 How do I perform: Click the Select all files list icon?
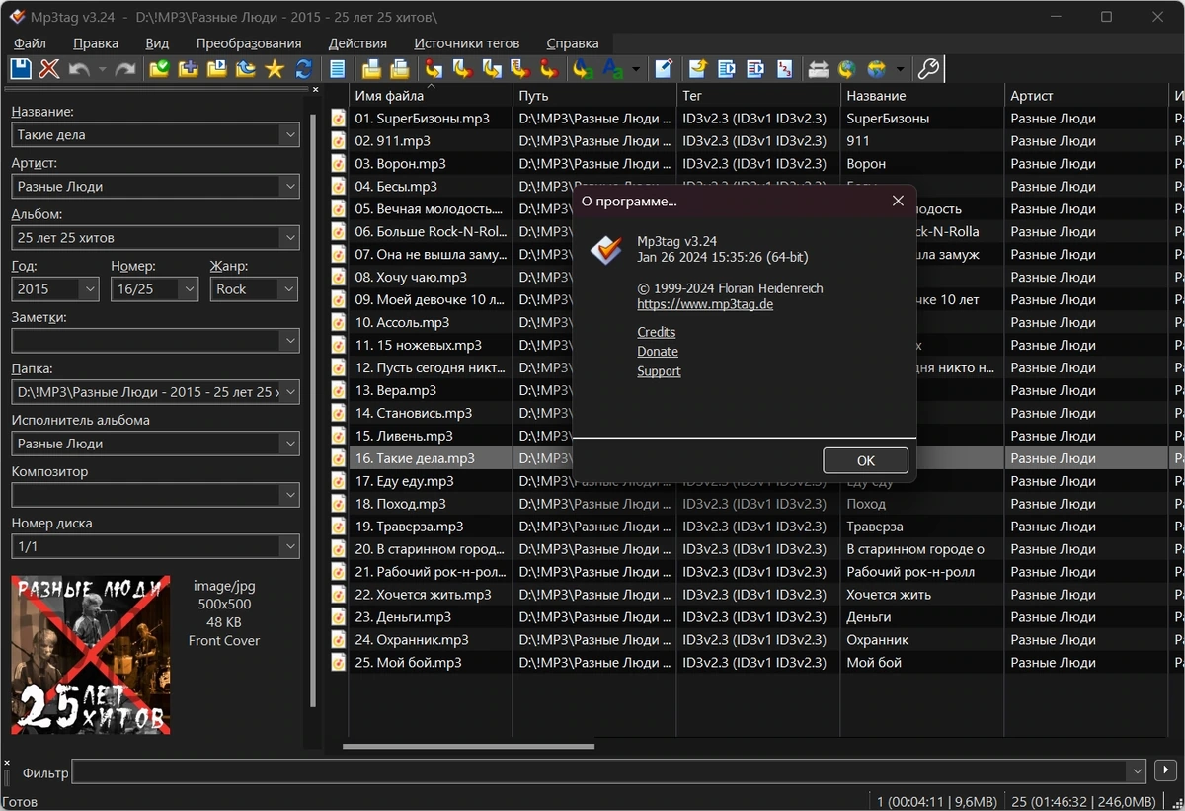click(x=338, y=69)
